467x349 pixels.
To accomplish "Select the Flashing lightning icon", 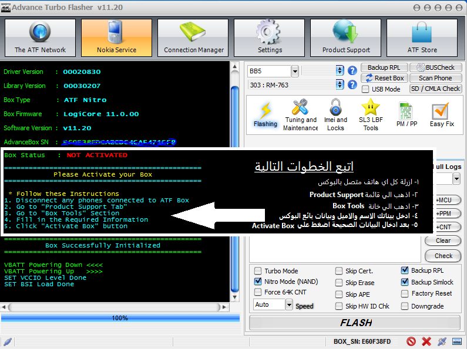I will [x=266, y=115].
